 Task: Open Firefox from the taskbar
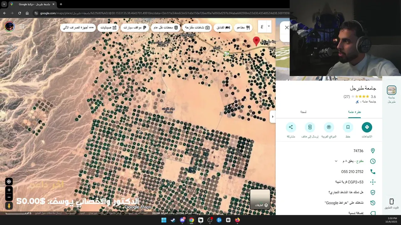click(x=237, y=220)
